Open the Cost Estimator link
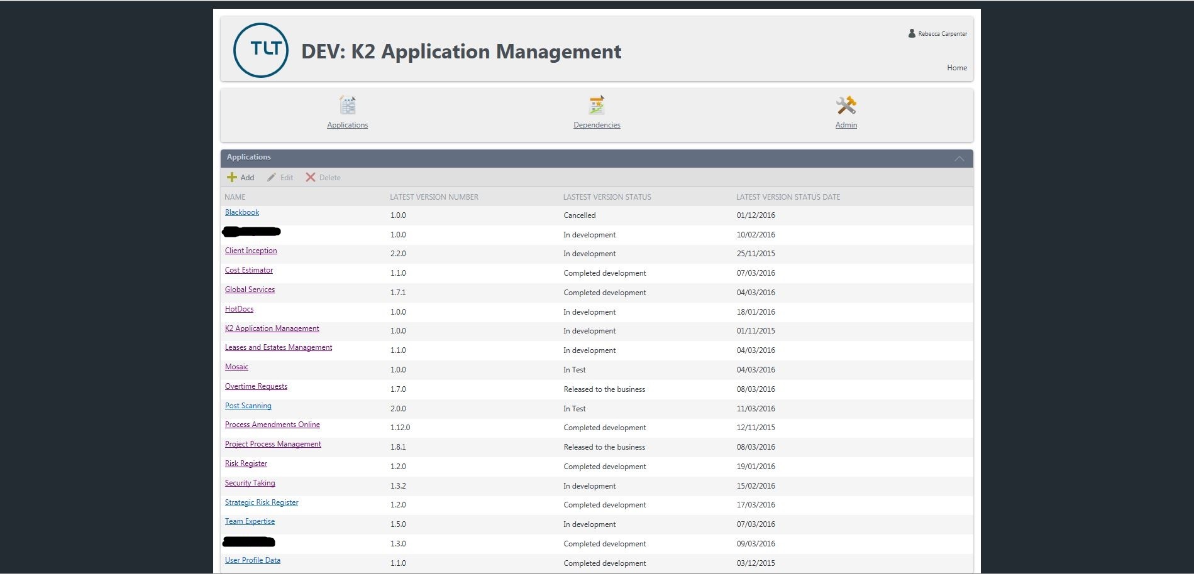This screenshot has height=574, width=1194. click(249, 270)
